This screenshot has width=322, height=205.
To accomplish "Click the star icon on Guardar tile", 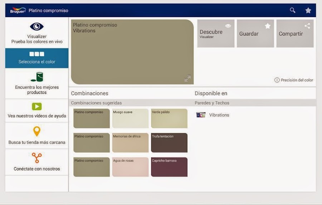I will tap(268, 26).
